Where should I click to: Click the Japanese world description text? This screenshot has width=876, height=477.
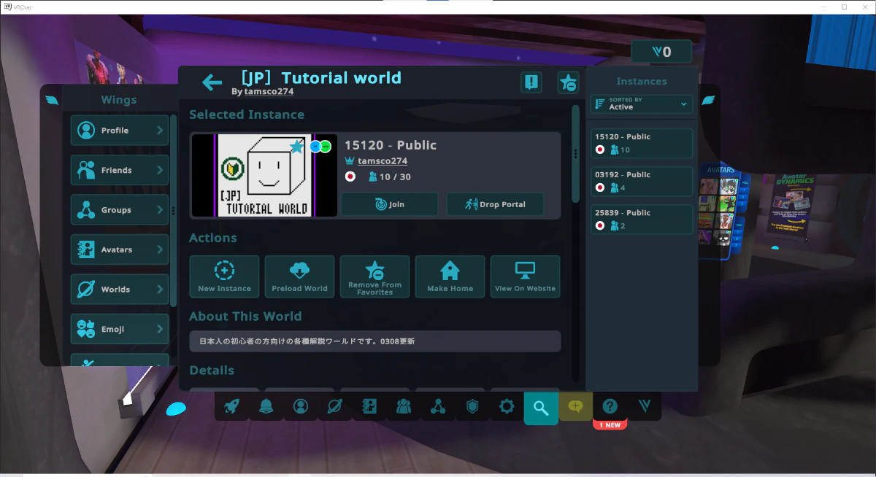point(307,341)
